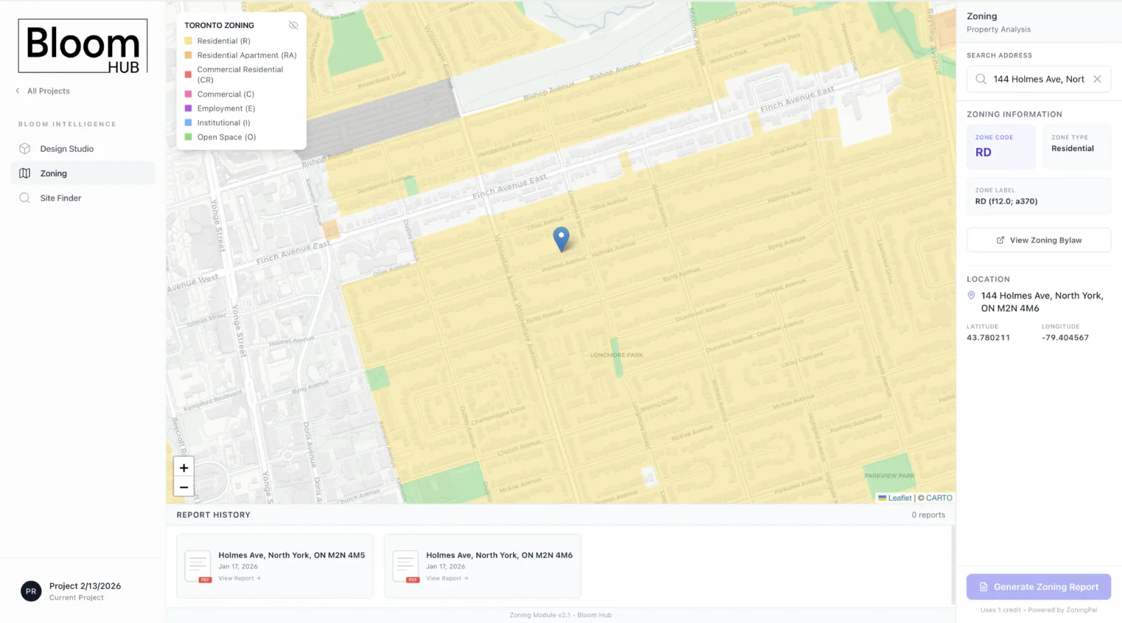Click the location pin icon beside the address

coord(971,295)
